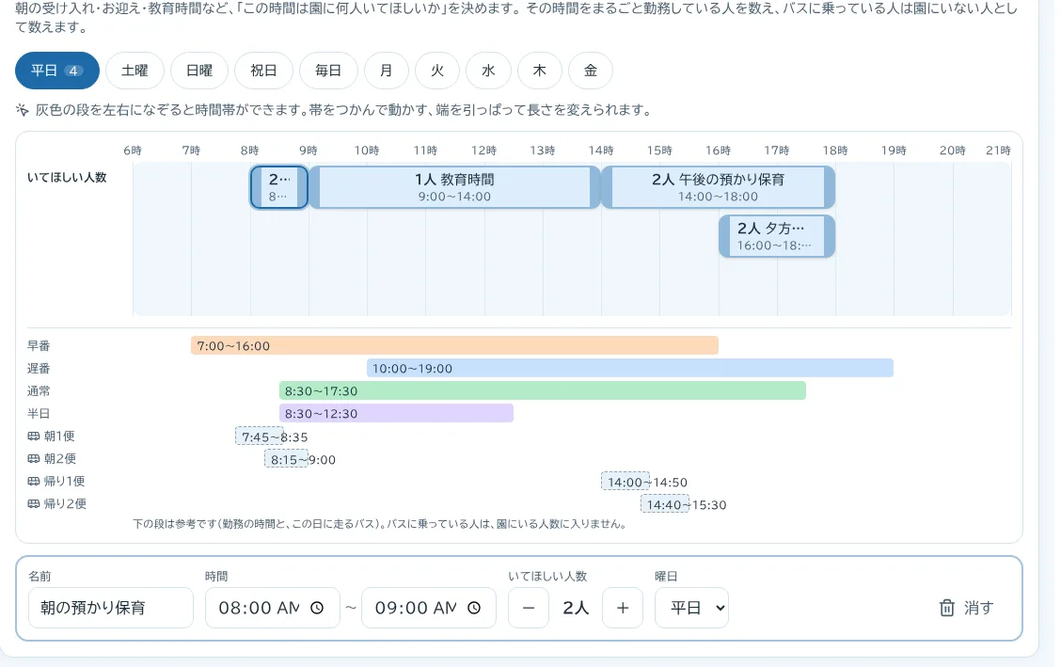Choose the 火 Tuesday tab
This screenshot has width=1061, height=667.
437,71
